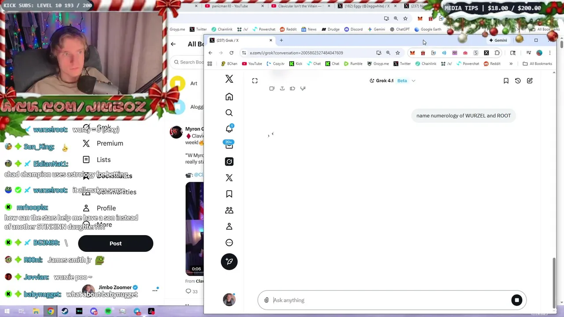This screenshot has height=317, width=564.
Task: Open the Kick bookmark
Action: 296,64
